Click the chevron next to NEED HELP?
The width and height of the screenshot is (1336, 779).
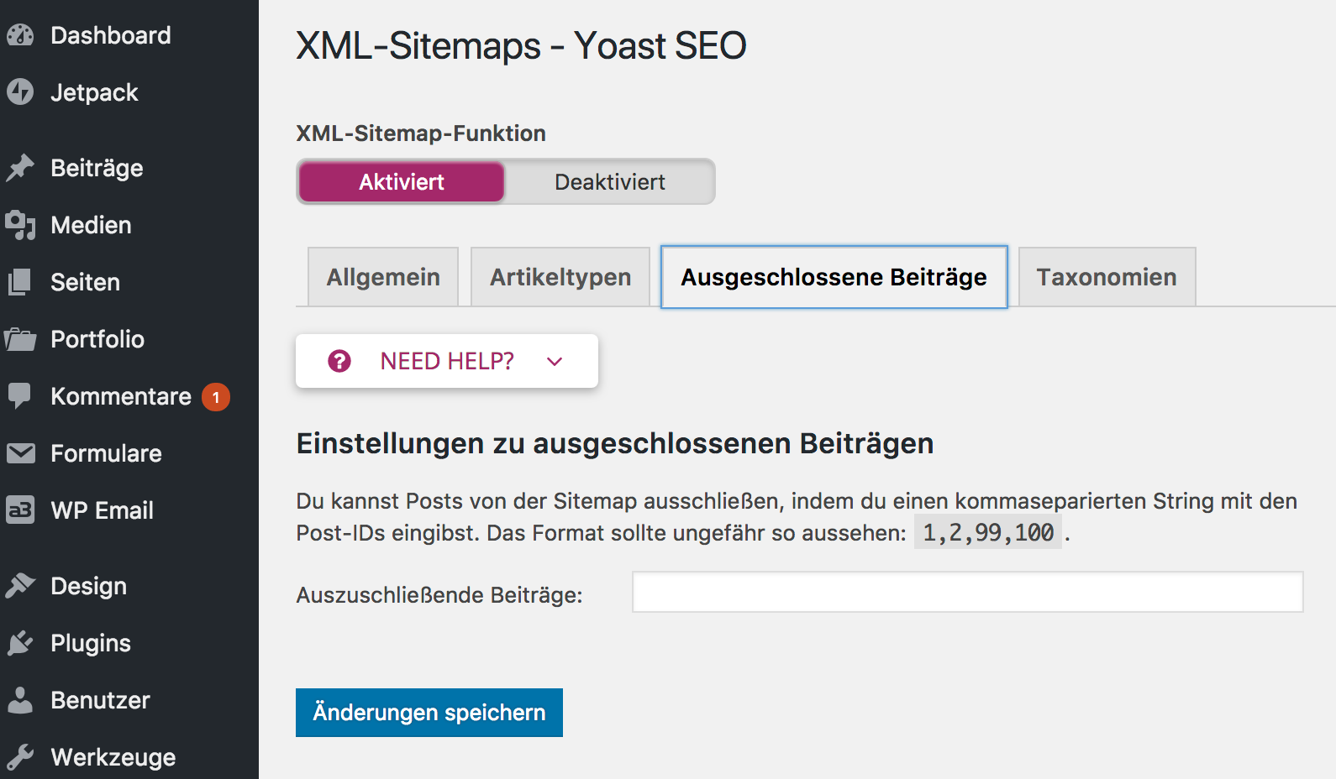(555, 362)
